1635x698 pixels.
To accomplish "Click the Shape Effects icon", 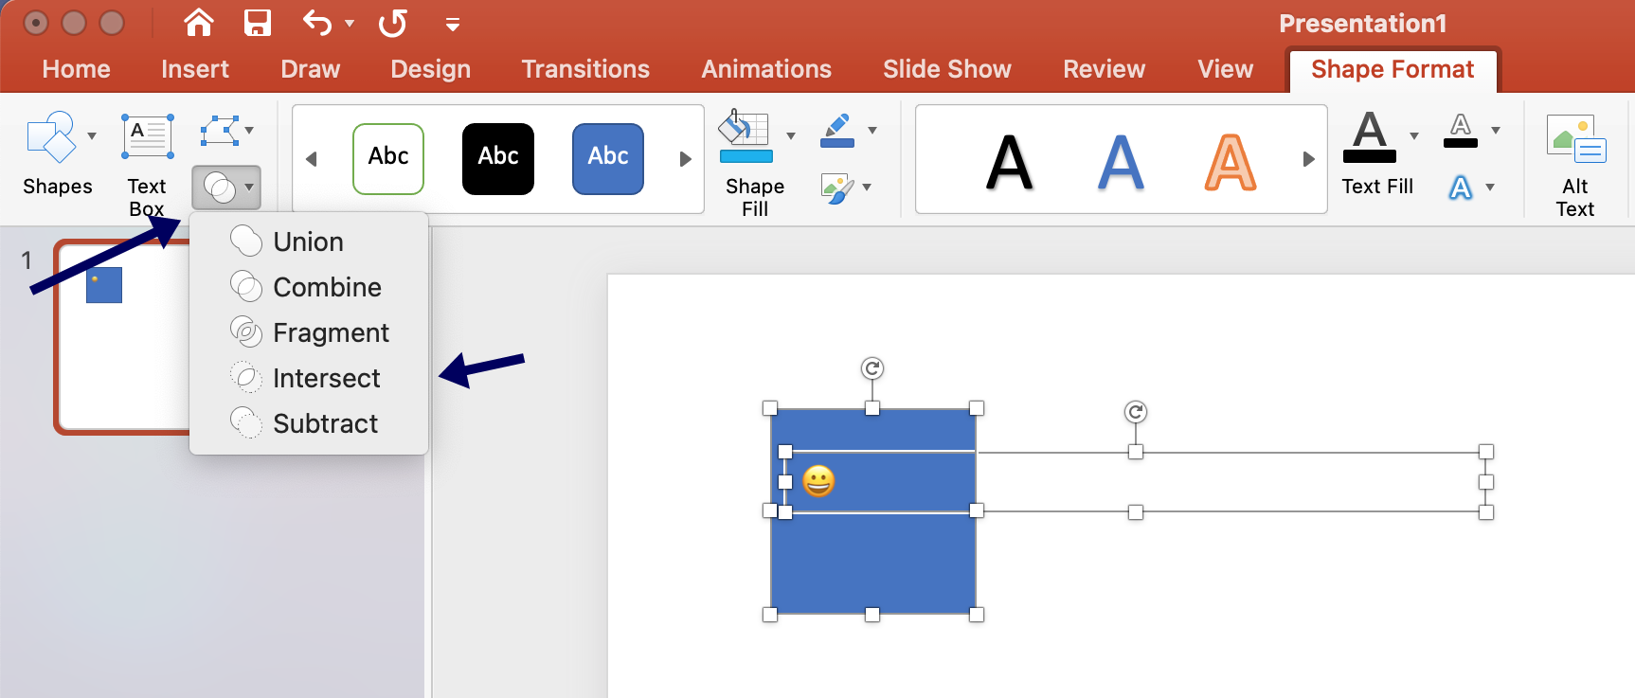I will click(837, 188).
